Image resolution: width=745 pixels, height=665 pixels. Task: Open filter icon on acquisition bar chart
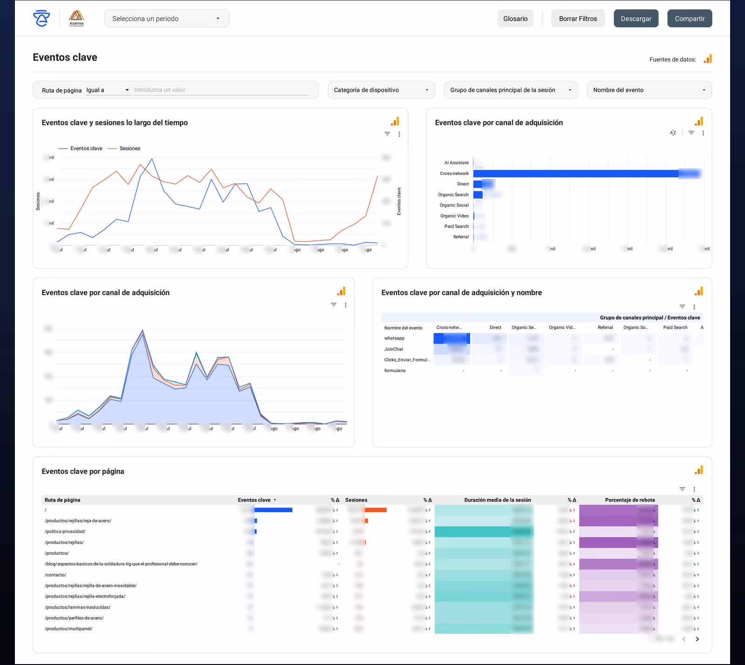point(691,133)
